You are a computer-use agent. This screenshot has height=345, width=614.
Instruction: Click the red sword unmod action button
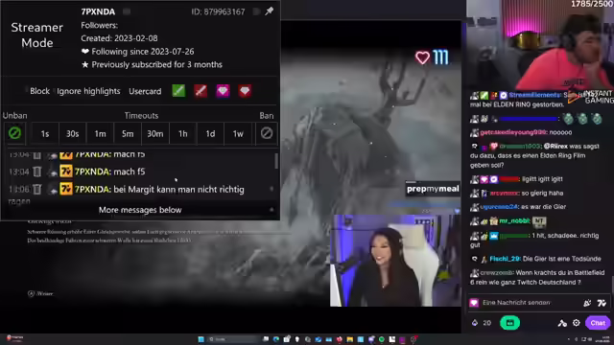pyautogui.click(x=201, y=91)
